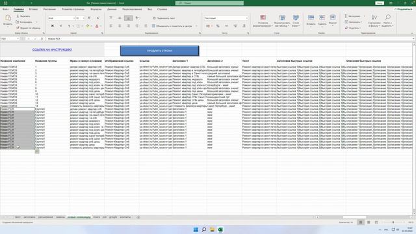Open Windows Start button on taskbar
The image size is (416, 234).
[196, 229]
